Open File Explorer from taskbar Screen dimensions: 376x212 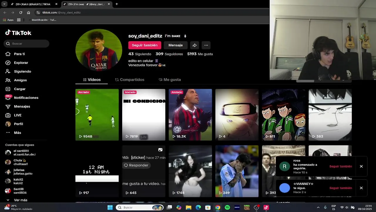(188, 208)
